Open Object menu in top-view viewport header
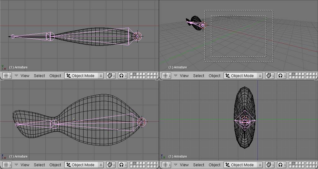 (55, 76)
